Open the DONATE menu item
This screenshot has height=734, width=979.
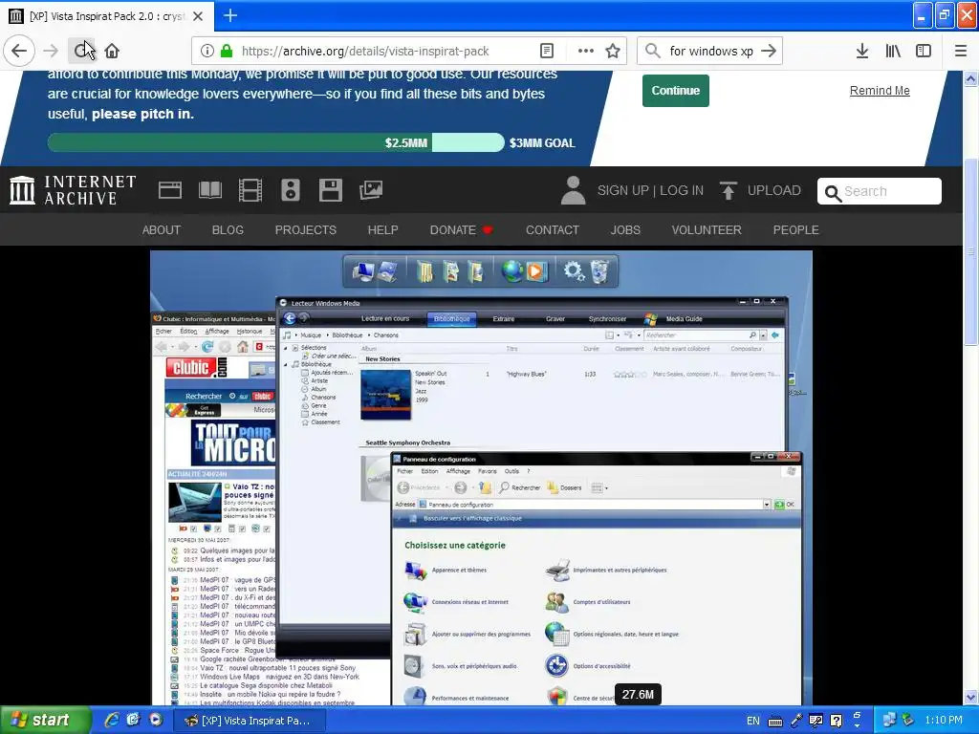(461, 229)
